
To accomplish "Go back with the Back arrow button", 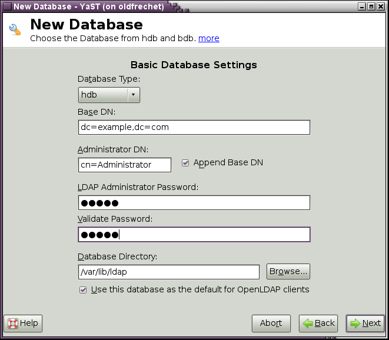I will pyautogui.click(x=318, y=323).
